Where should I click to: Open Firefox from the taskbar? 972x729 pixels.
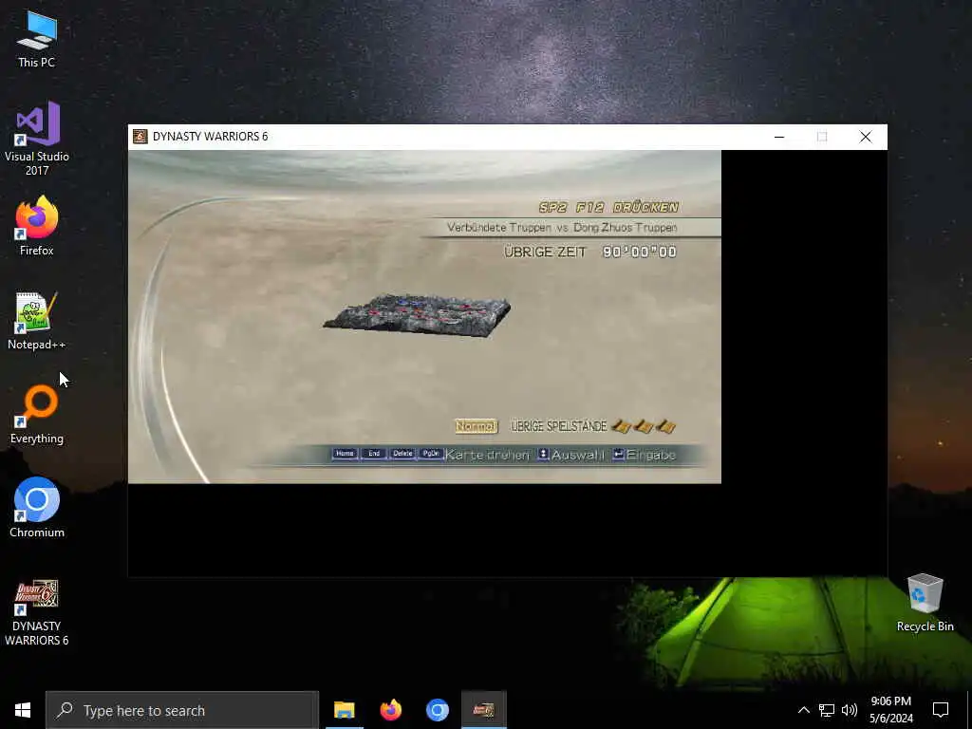(x=390, y=710)
